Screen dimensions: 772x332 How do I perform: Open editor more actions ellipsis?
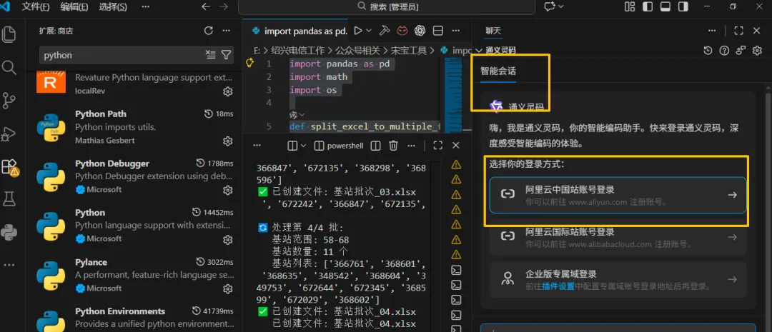[456, 31]
